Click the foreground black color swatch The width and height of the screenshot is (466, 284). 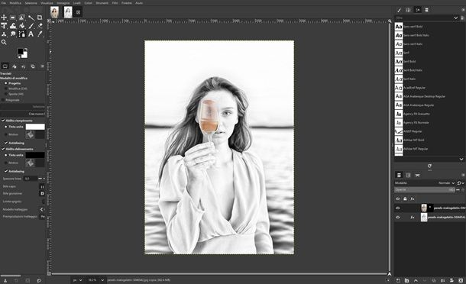(20, 51)
